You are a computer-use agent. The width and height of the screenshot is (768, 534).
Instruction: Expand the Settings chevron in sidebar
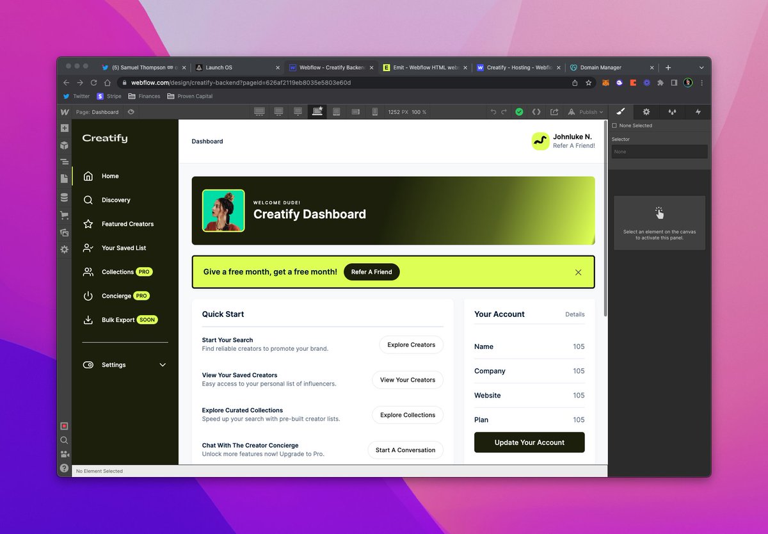[163, 365]
